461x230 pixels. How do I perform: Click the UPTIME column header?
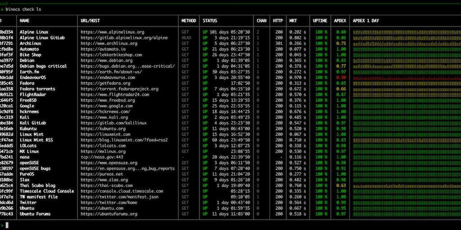click(321, 21)
